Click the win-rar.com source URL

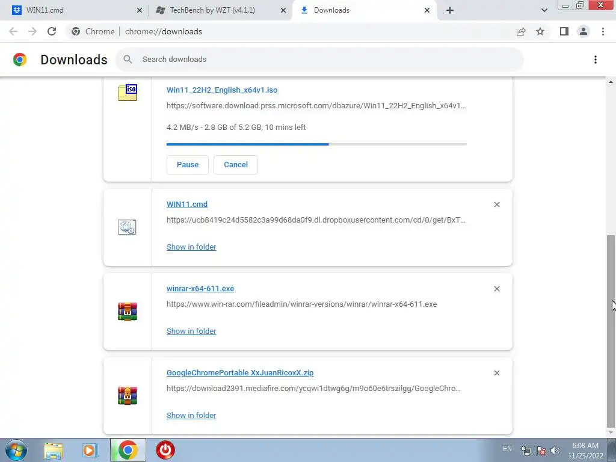click(302, 304)
